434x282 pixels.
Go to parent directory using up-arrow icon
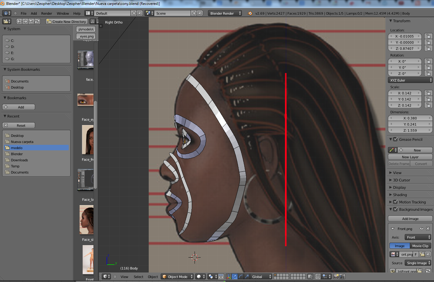pyautogui.click(x=31, y=21)
